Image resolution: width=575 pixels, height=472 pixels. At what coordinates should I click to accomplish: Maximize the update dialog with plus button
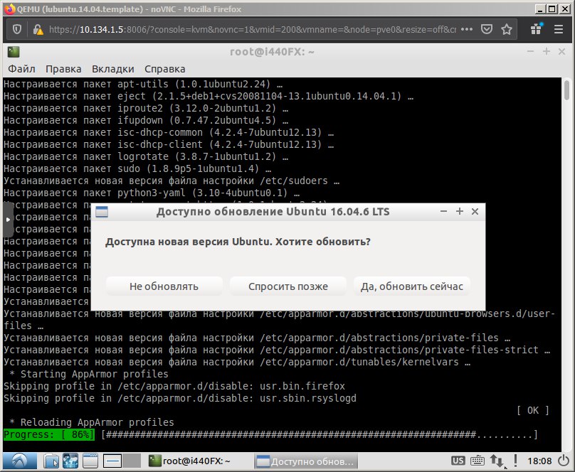[460, 211]
